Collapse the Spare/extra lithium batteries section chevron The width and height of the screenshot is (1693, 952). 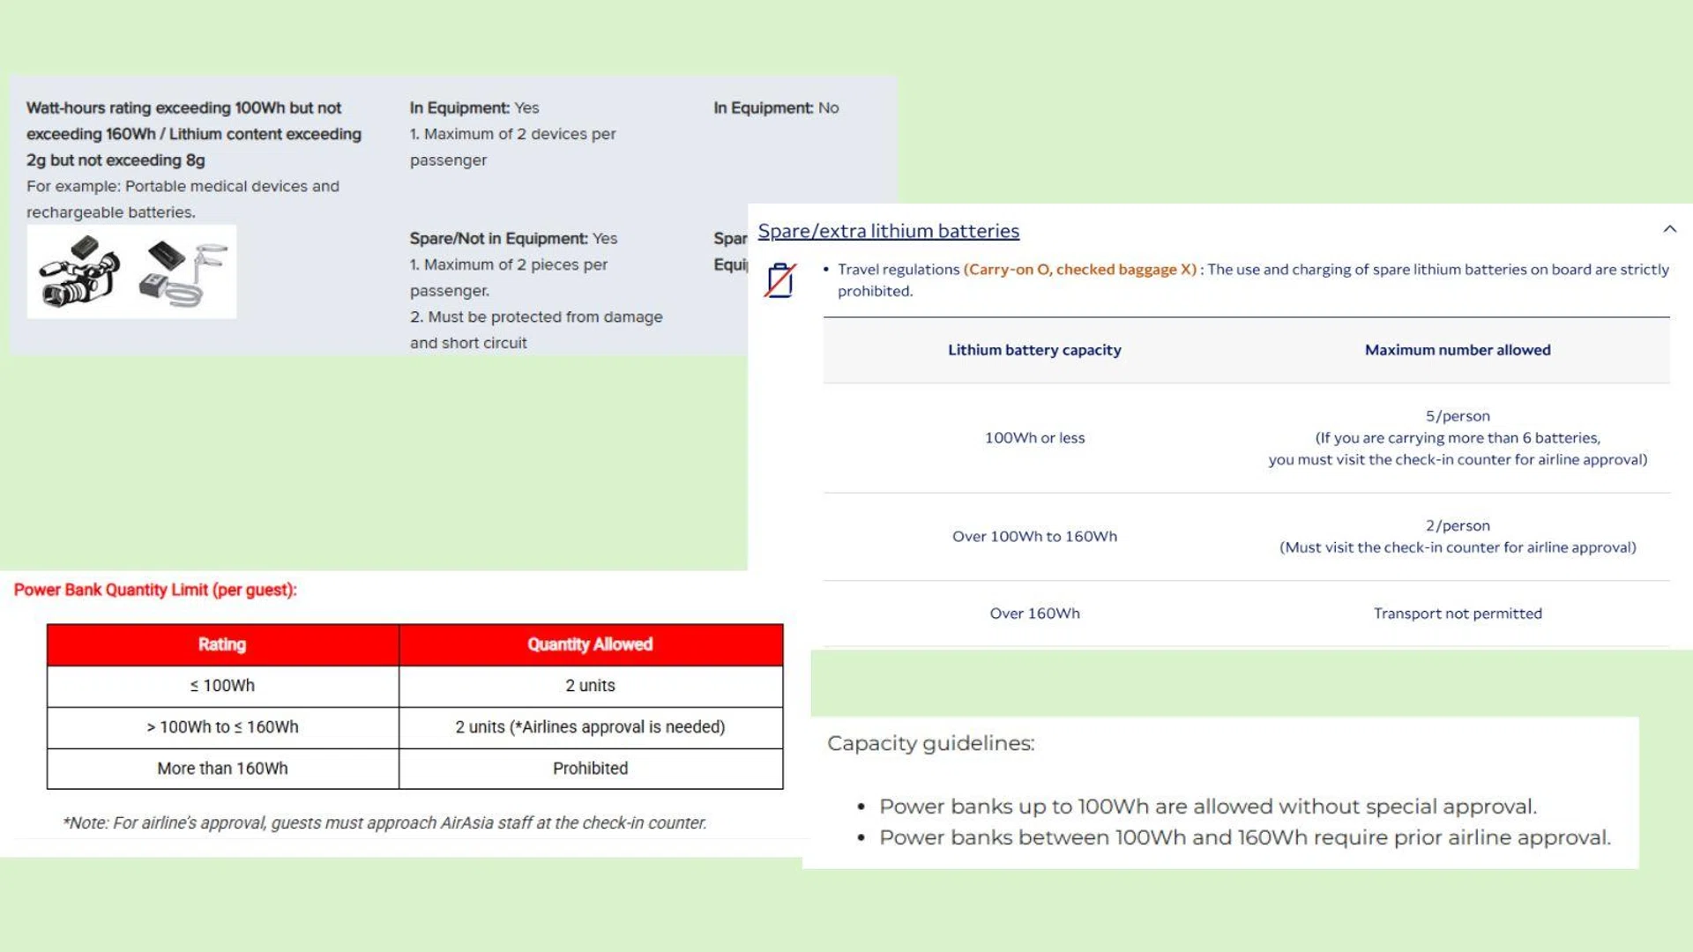click(1669, 229)
